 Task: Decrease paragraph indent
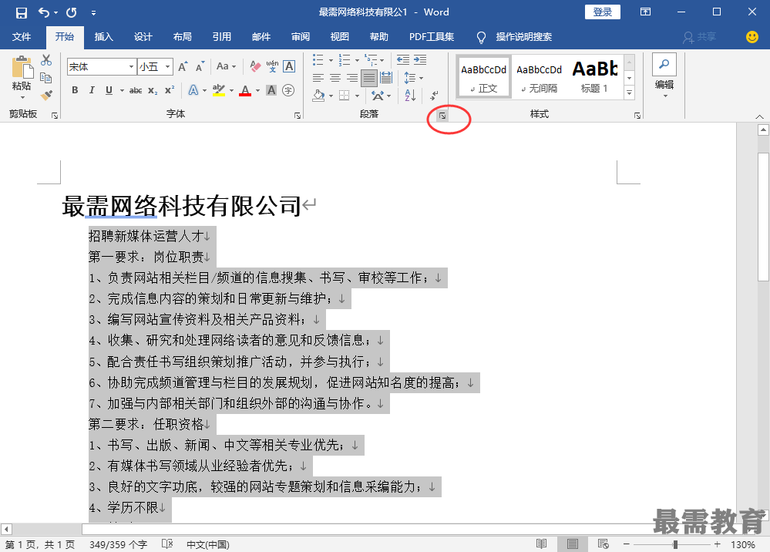[x=403, y=60]
